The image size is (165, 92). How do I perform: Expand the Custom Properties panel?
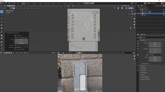140,79
